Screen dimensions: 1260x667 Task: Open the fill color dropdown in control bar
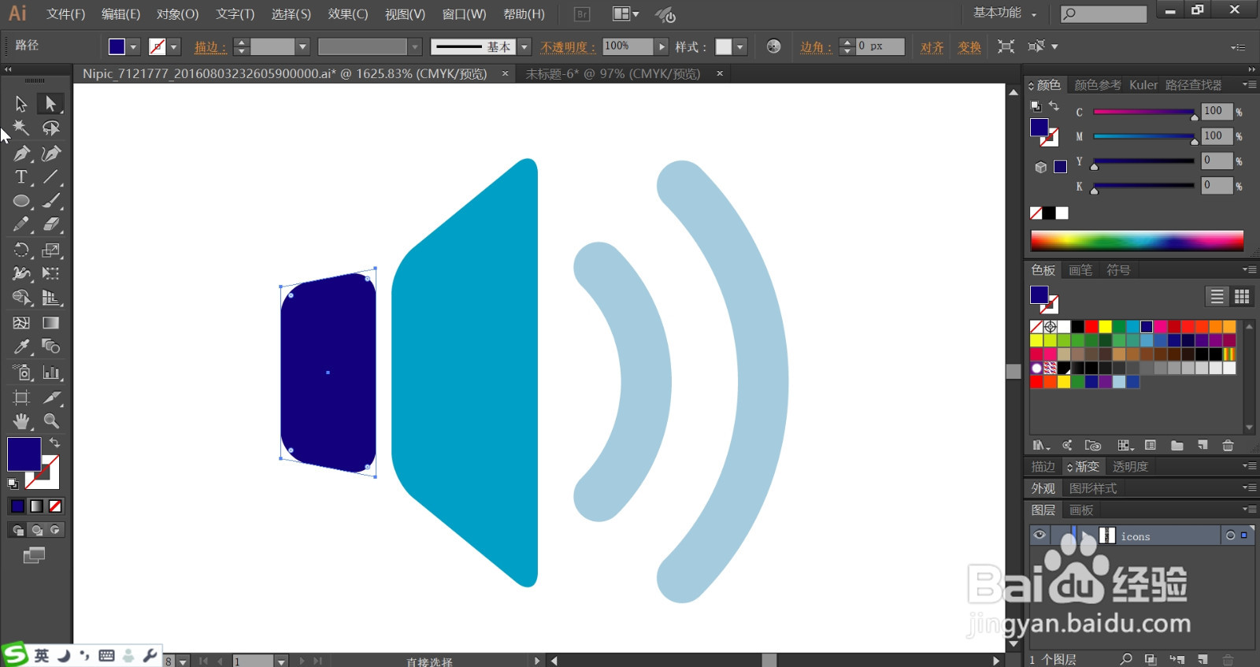click(133, 46)
